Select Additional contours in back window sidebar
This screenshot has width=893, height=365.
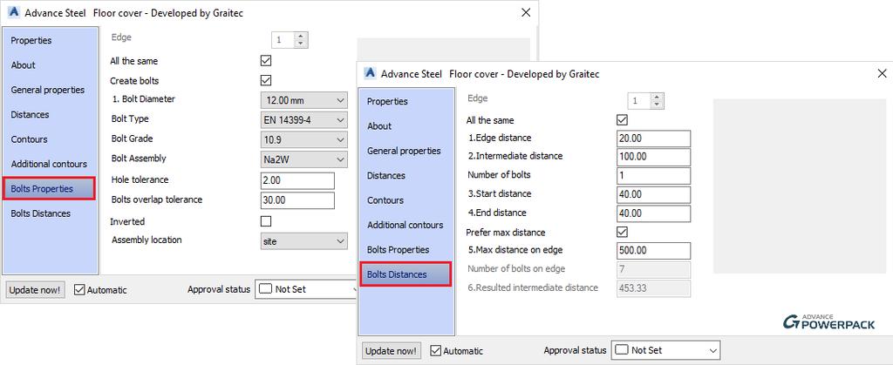49,164
